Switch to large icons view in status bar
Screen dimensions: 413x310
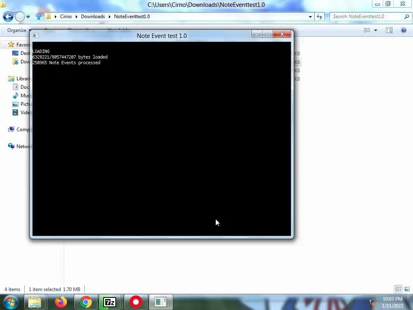coord(407,289)
